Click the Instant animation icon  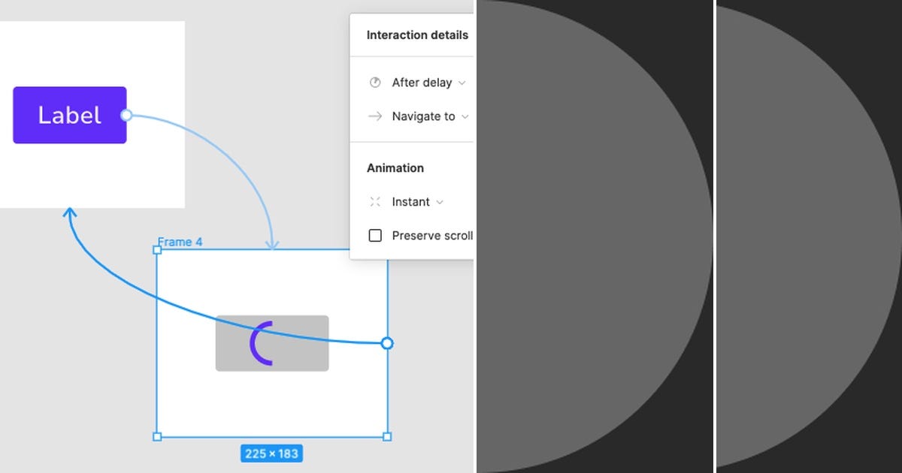tap(374, 201)
